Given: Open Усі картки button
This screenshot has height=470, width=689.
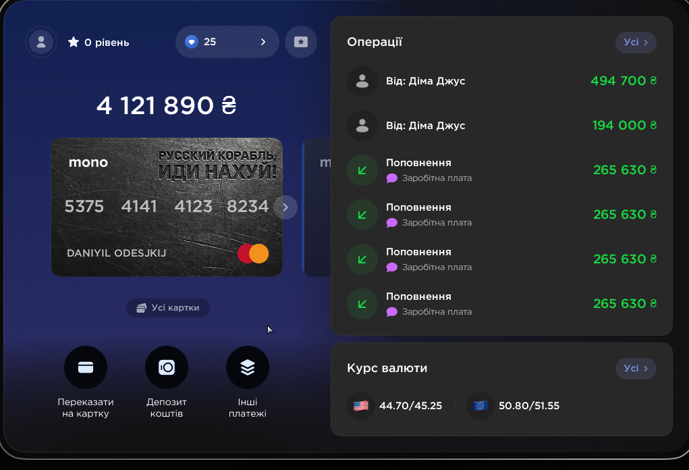Looking at the screenshot, I should pyautogui.click(x=168, y=308).
